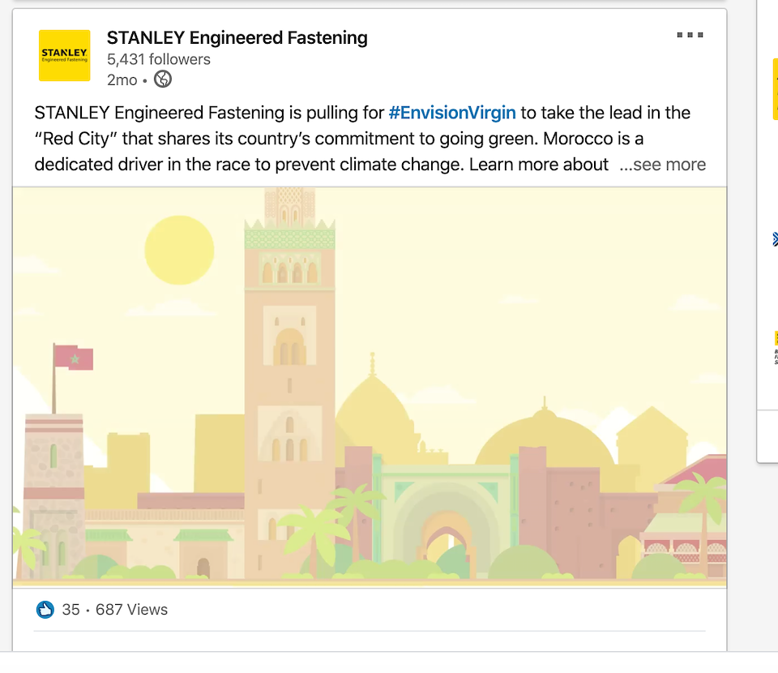Click the blue thumbs-up like reaction icon
Viewport: 778px width, 673px height.
(45, 610)
